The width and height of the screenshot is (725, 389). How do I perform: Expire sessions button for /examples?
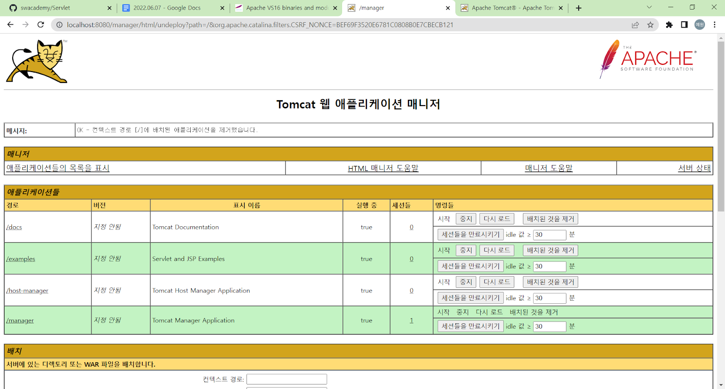click(x=470, y=266)
